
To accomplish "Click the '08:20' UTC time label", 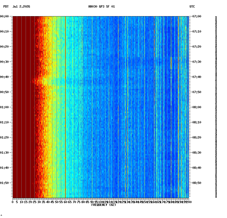I will (x=197, y=138).
